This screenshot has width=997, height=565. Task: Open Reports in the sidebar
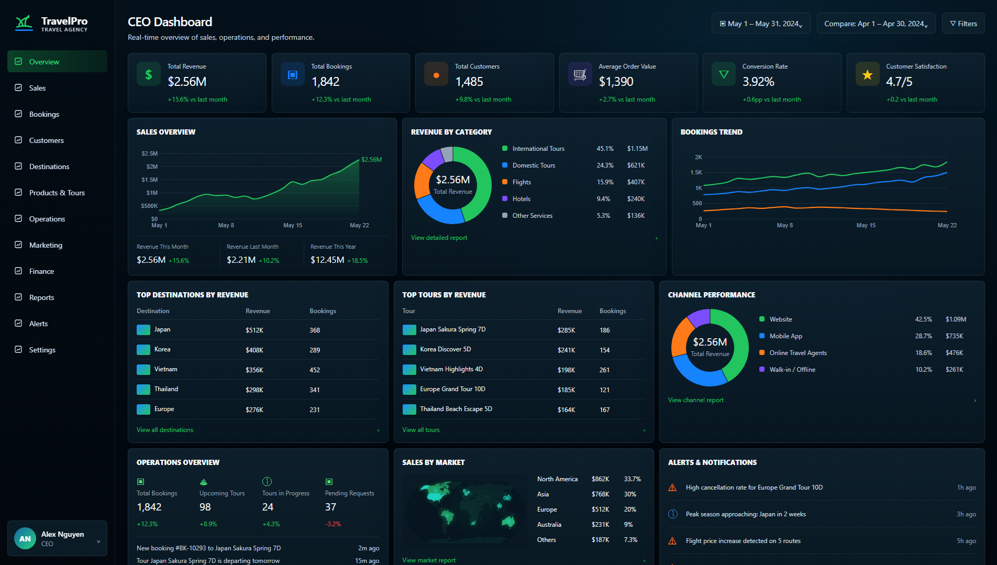(57, 297)
